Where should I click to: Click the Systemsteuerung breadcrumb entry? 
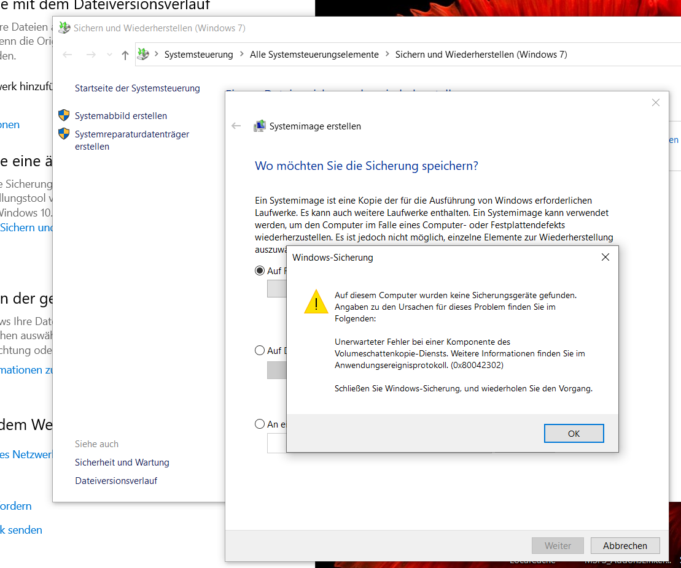(x=198, y=54)
